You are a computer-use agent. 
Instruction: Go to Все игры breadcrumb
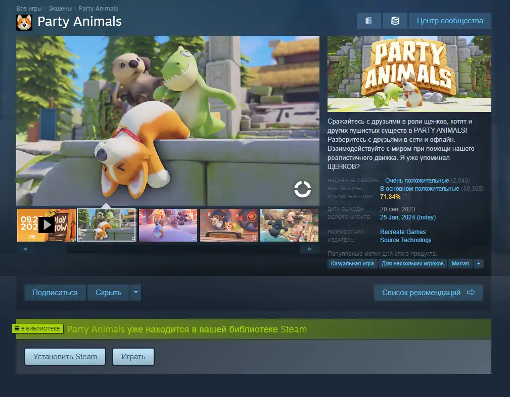[29, 9]
